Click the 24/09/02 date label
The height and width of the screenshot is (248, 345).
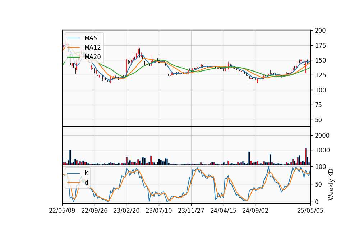256,211
